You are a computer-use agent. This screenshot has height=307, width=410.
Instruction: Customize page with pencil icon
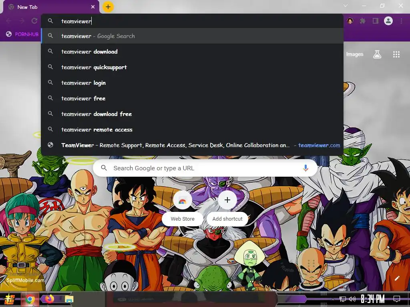397,278
